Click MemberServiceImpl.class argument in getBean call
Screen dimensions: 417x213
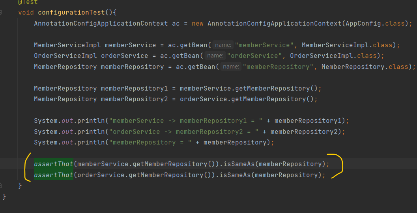click(x=347, y=45)
